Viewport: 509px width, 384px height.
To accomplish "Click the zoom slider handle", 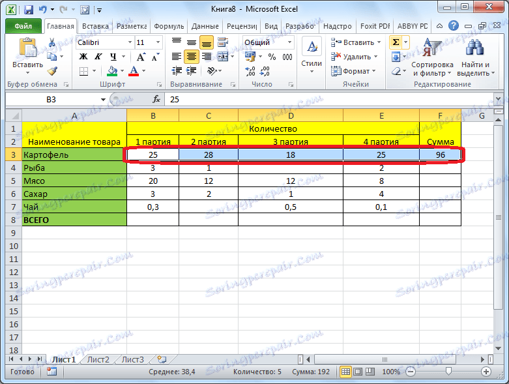I will coord(448,372).
